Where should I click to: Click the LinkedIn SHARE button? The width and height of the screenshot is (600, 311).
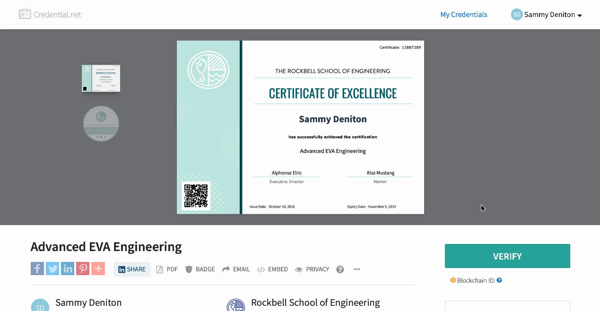click(132, 269)
